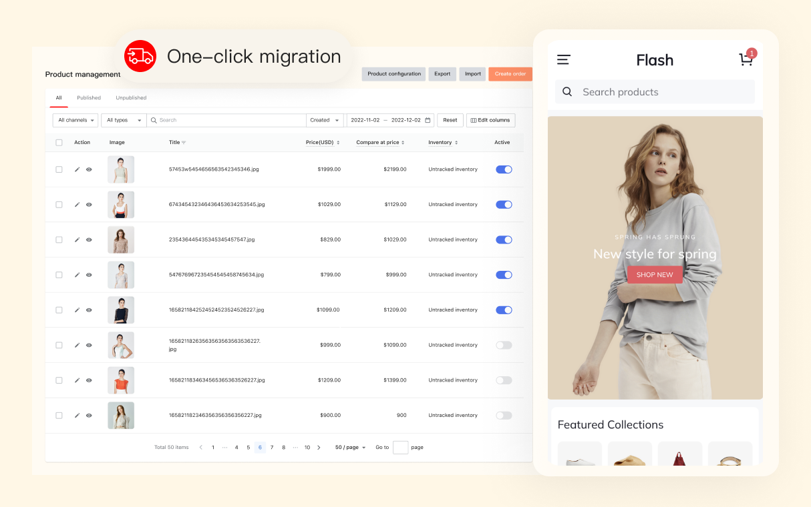Check the box for the $900.00 product row
This screenshot has width=811, height=507.
click(x=59, y=415)
